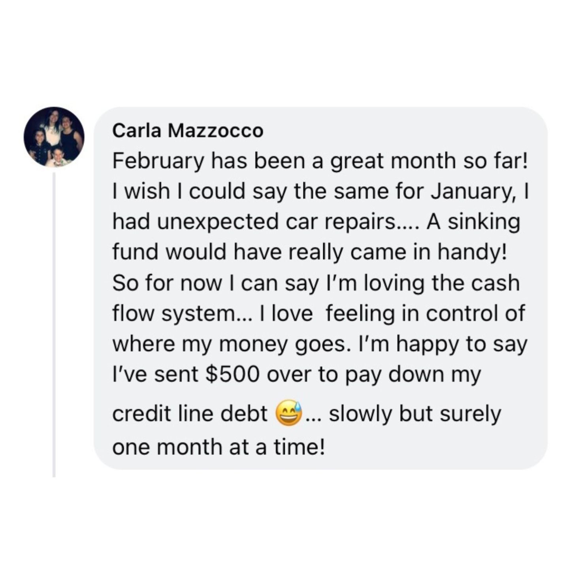This screenshot has width=569, height=569.
Task: Click the words 'happy to say'
Action: 462,345
